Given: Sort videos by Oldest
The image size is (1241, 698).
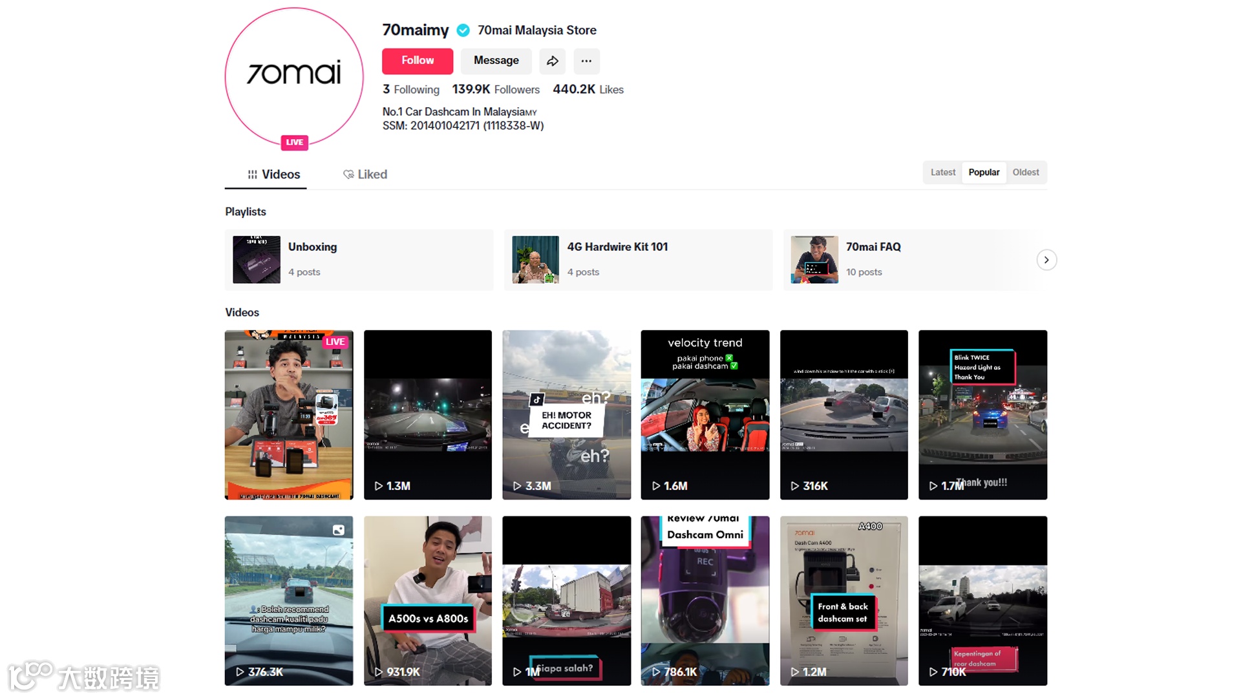Looking at the screenshot, I should click(x=1025, y=173).
